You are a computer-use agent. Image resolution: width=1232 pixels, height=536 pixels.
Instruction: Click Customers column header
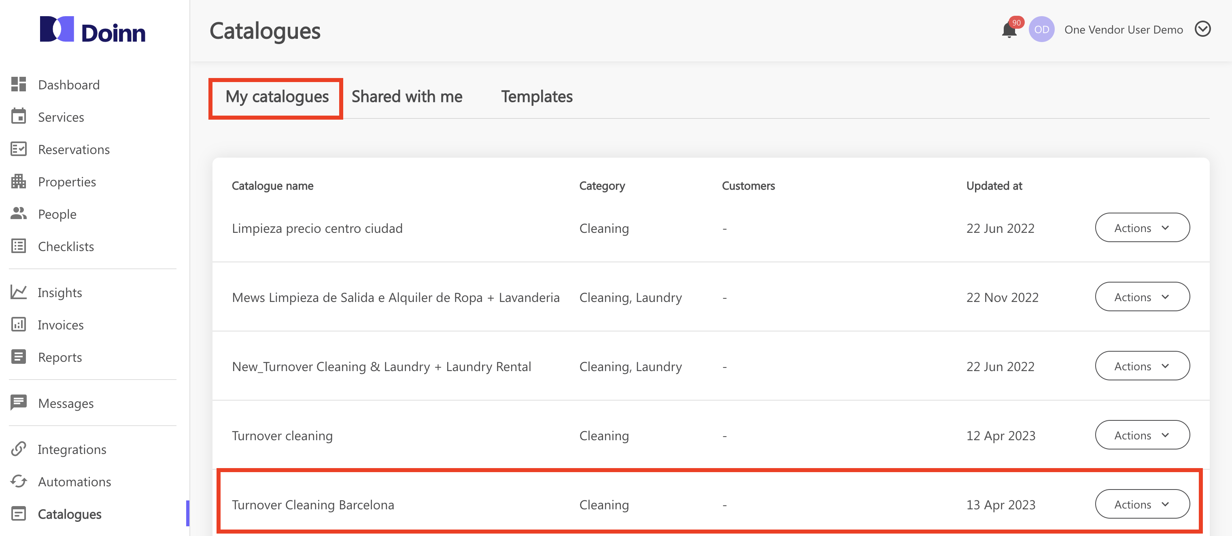tap(748, 186)
